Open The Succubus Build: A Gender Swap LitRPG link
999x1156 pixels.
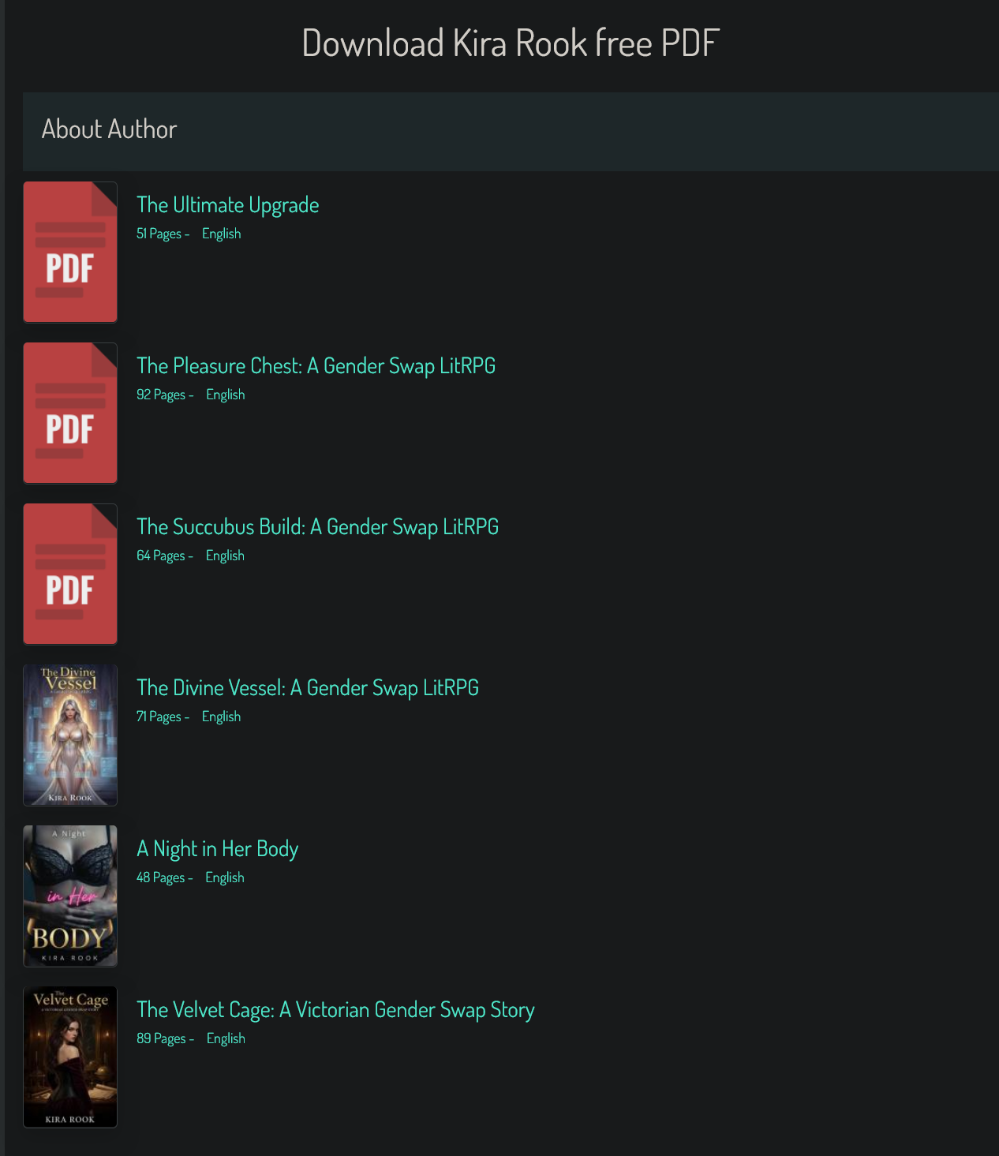pos(317,527)
